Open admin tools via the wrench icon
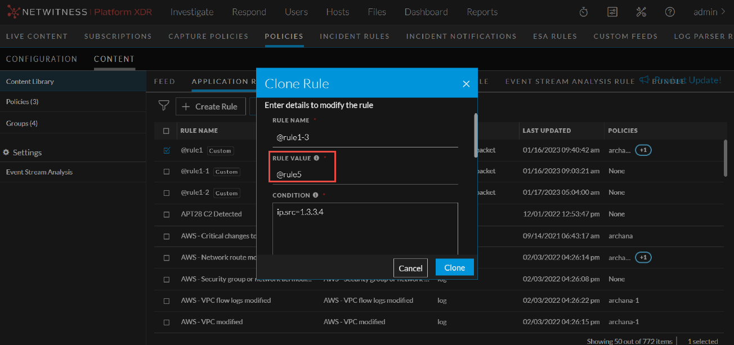734x345 pixels. 642,11
